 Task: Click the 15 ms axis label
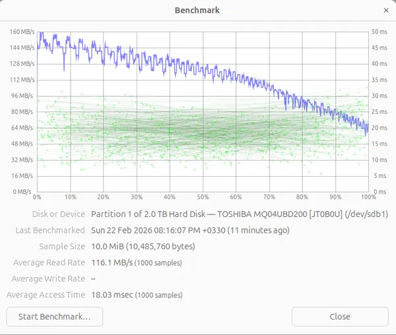tap(379, 144)
